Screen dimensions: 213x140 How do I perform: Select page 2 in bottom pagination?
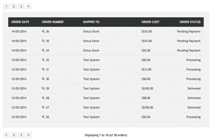click(14, 135)
